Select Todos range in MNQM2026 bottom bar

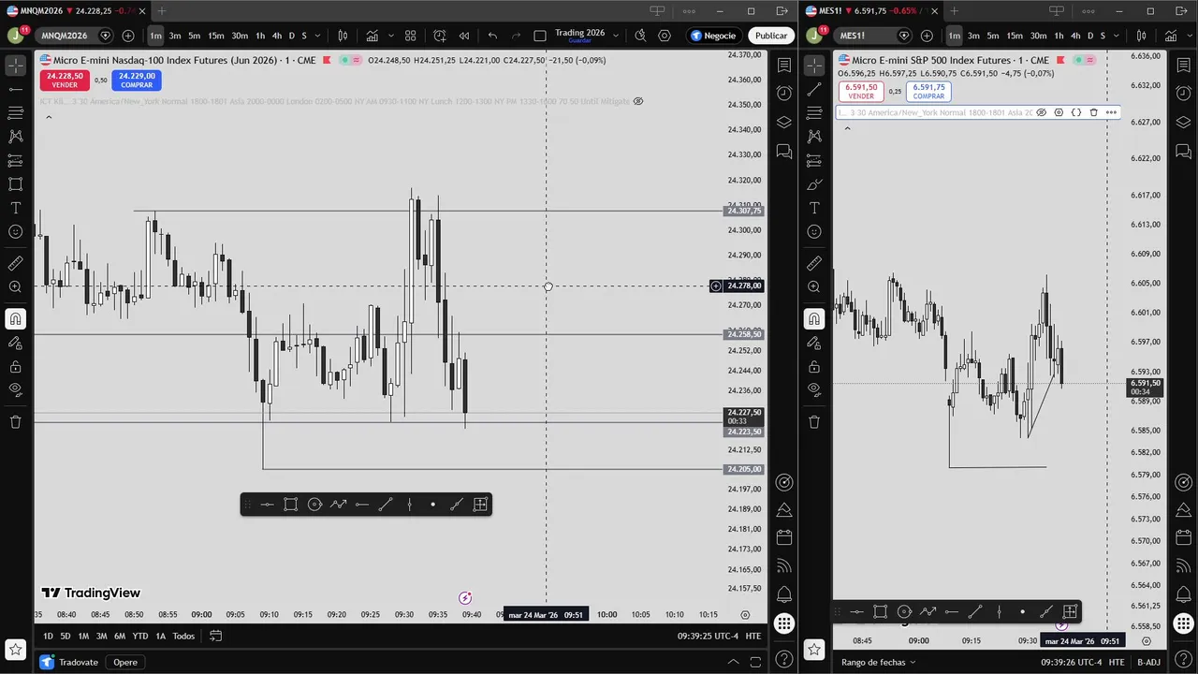click(x=183, y=636)
